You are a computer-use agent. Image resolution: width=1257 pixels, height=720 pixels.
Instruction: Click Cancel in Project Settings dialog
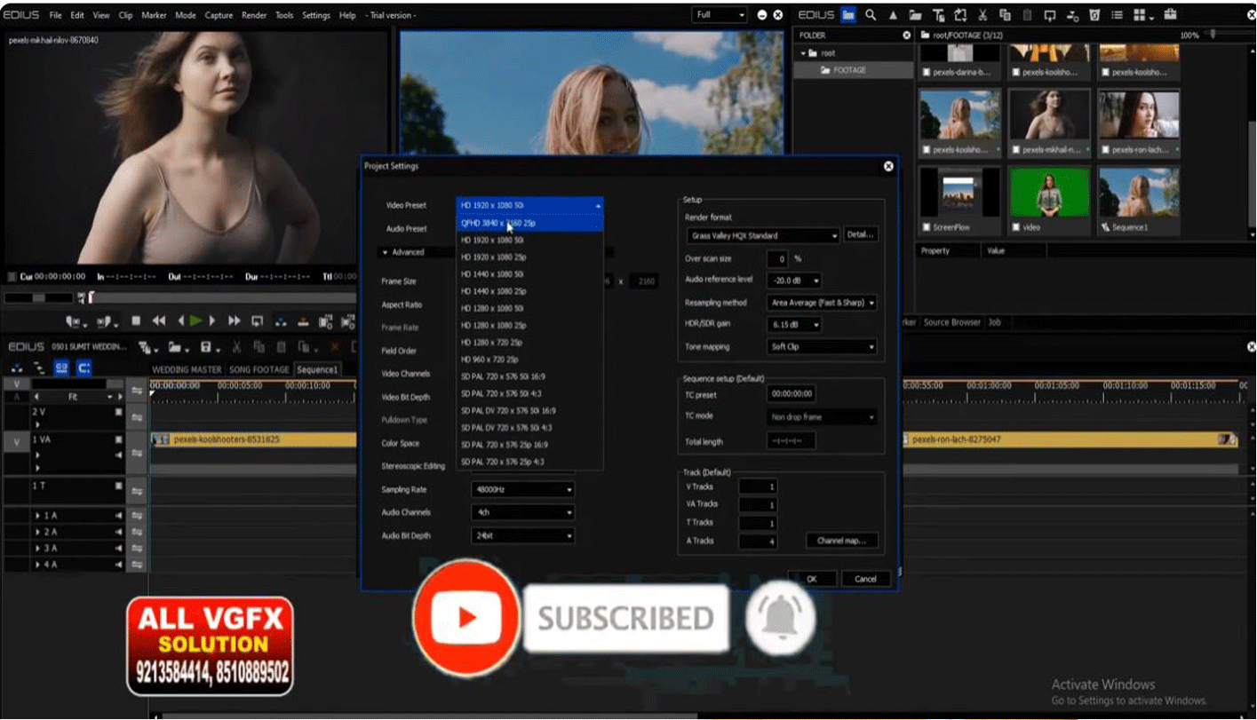click(865, 579)
